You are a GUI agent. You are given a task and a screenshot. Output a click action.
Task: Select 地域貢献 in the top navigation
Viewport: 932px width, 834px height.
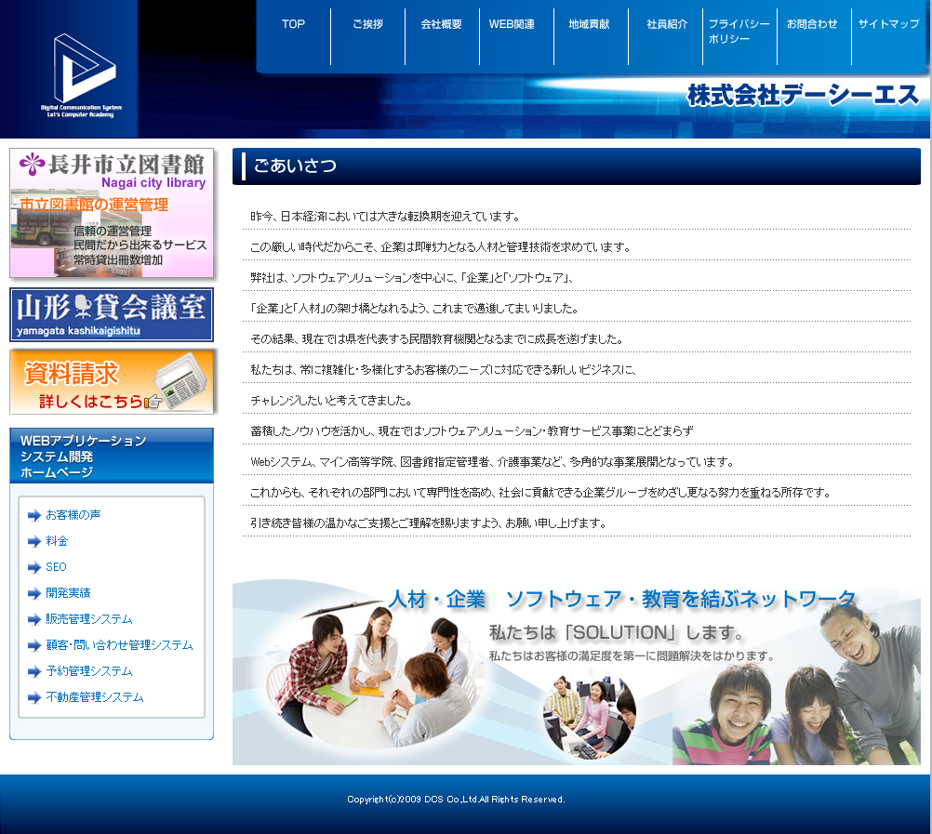589,25
